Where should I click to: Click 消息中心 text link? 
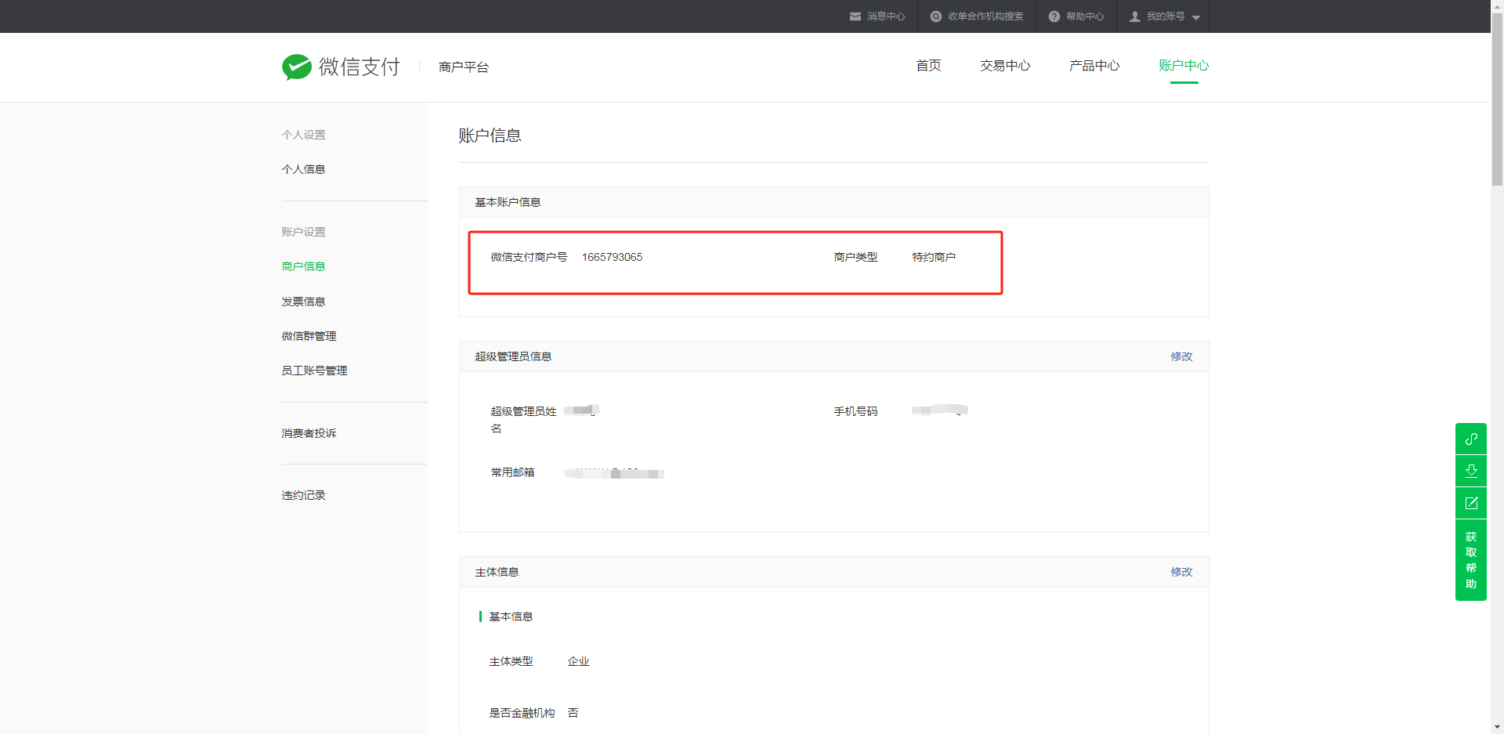(886, 16)
